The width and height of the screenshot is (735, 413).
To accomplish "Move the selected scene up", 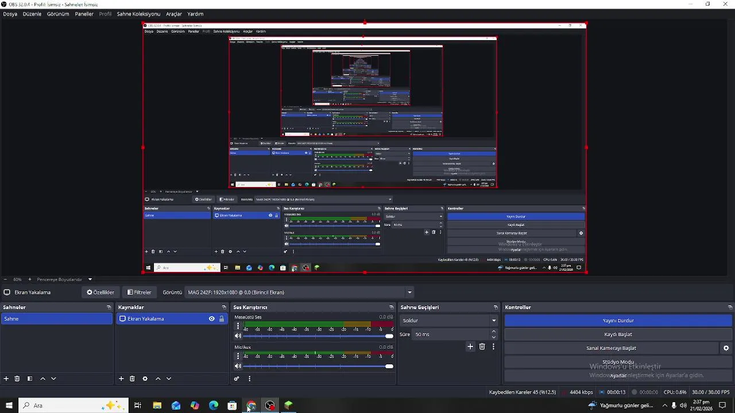I will pyautogui.click(x=42, y=379).
